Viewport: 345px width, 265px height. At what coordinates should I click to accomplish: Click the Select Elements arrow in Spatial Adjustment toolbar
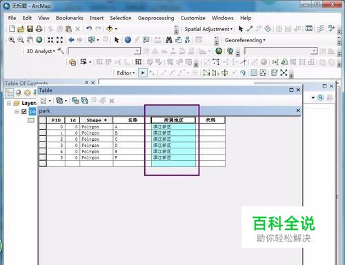(241, 29)
